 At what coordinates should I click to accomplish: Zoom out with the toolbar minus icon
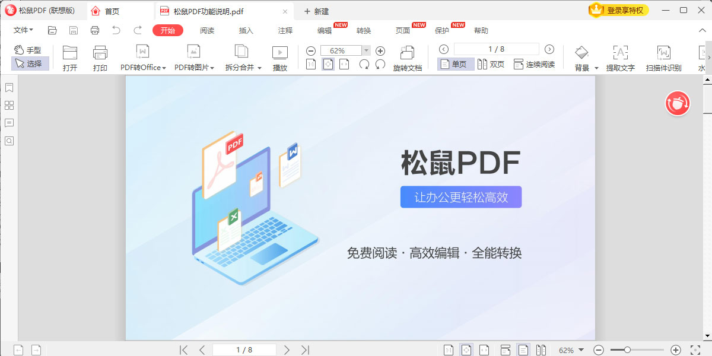311,51
